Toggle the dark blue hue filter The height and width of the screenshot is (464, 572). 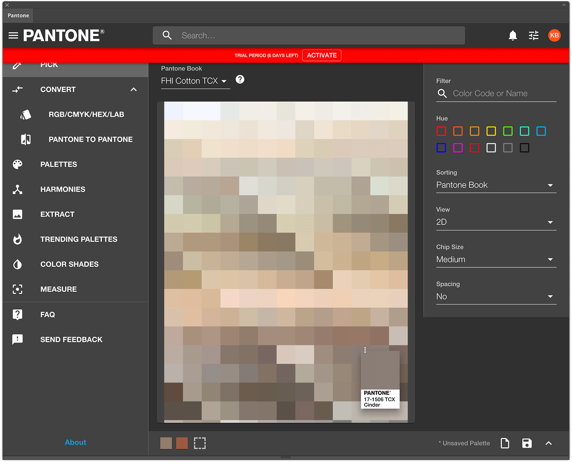coord(441,148)
